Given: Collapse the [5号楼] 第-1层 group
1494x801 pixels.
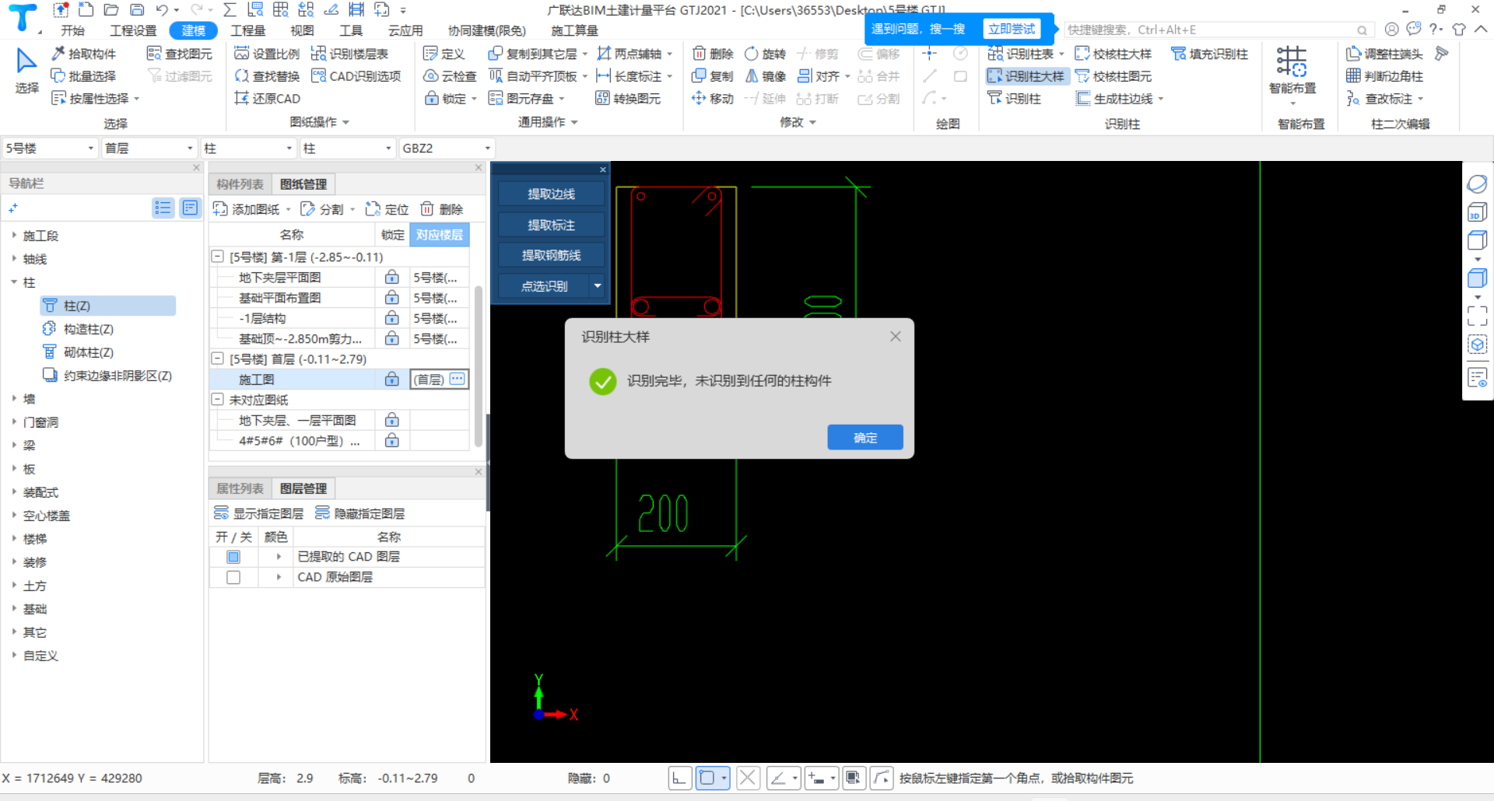Looking at the screenshot, I should 218,257.
